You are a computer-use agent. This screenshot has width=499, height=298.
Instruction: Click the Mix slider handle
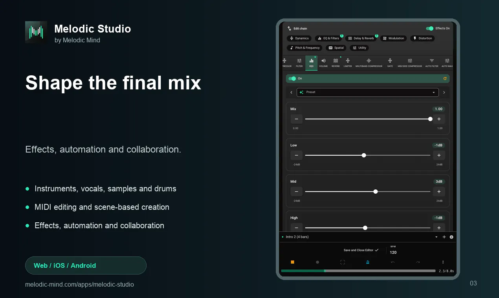point(430,119)
